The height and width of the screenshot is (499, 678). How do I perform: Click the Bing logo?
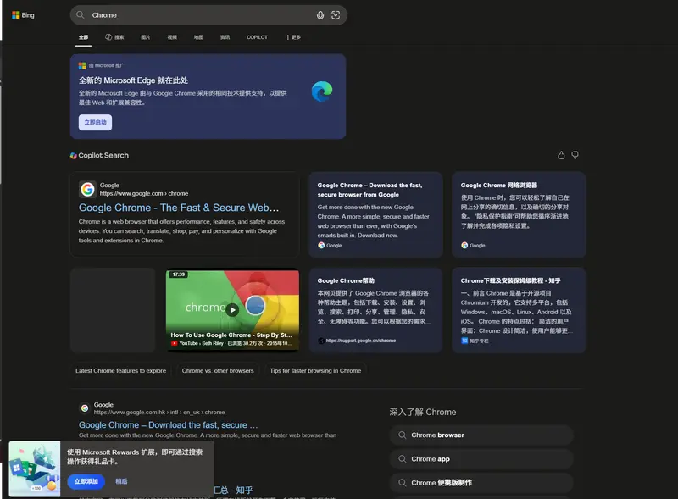point(21,14)
